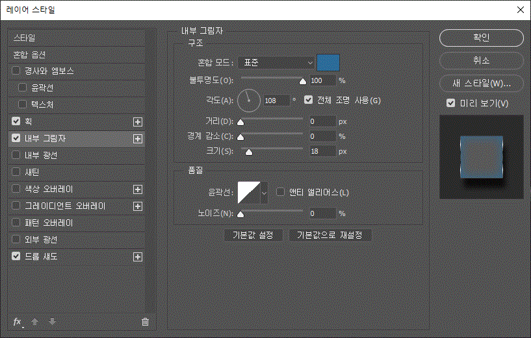This screenshot has width=531, height=338.
Task: Click the 노이즈 value field showing 0
Action: click(x=323, y=213)
